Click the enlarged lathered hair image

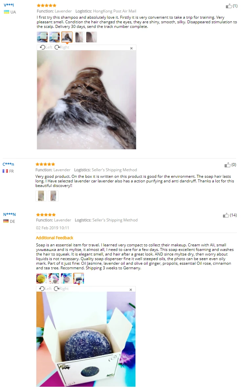[x=87, y=100]
